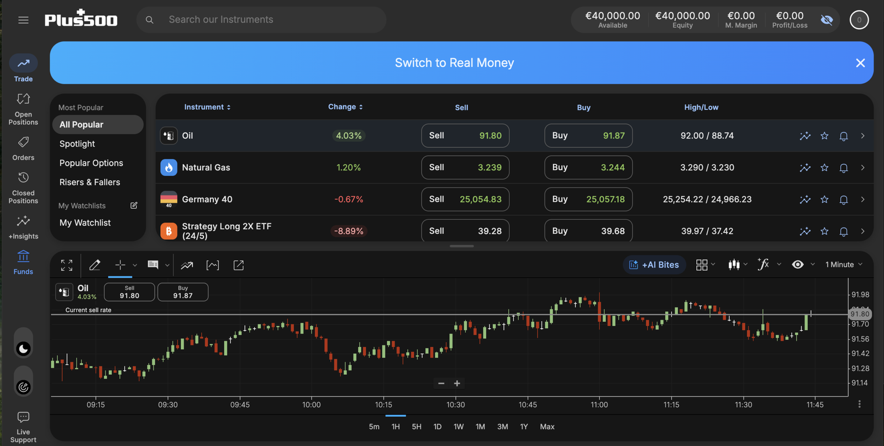Screen dimensions: 884x446
Task: Open the hamburger main menu
Action: pyautogui.click(x=23, y=20)
